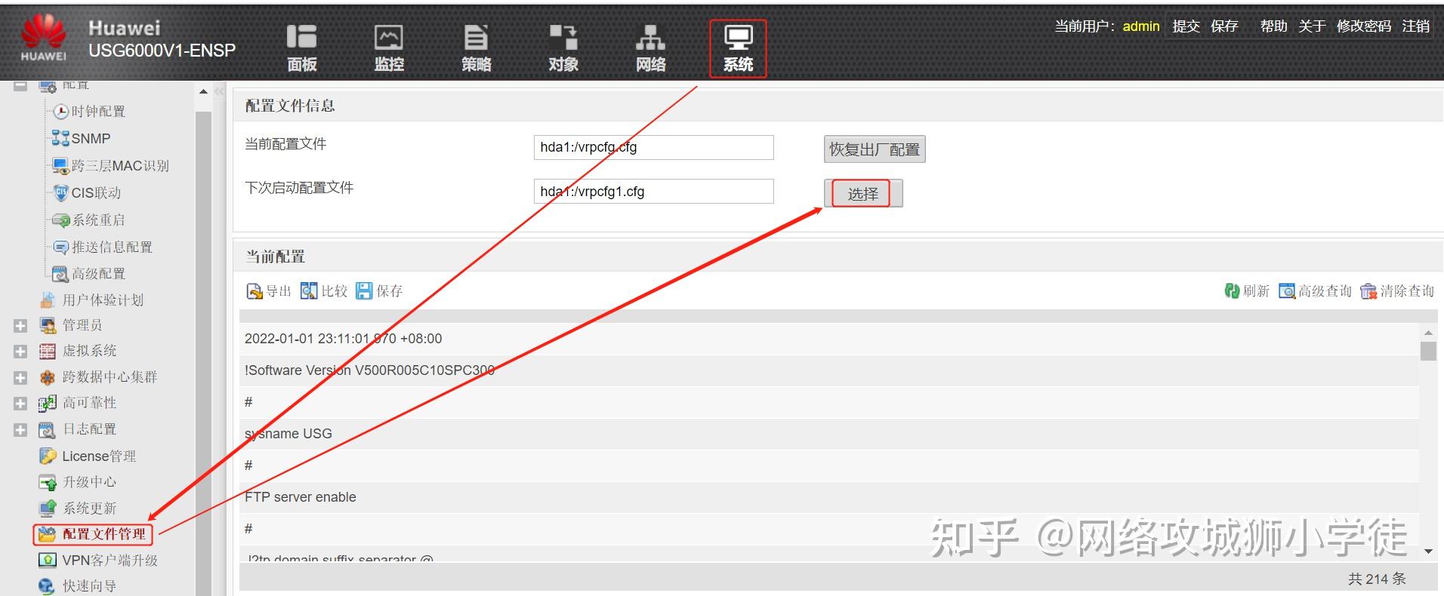Expand the 日志配置 tree node
1444x596 pixels.
click(x=20, y=430)
